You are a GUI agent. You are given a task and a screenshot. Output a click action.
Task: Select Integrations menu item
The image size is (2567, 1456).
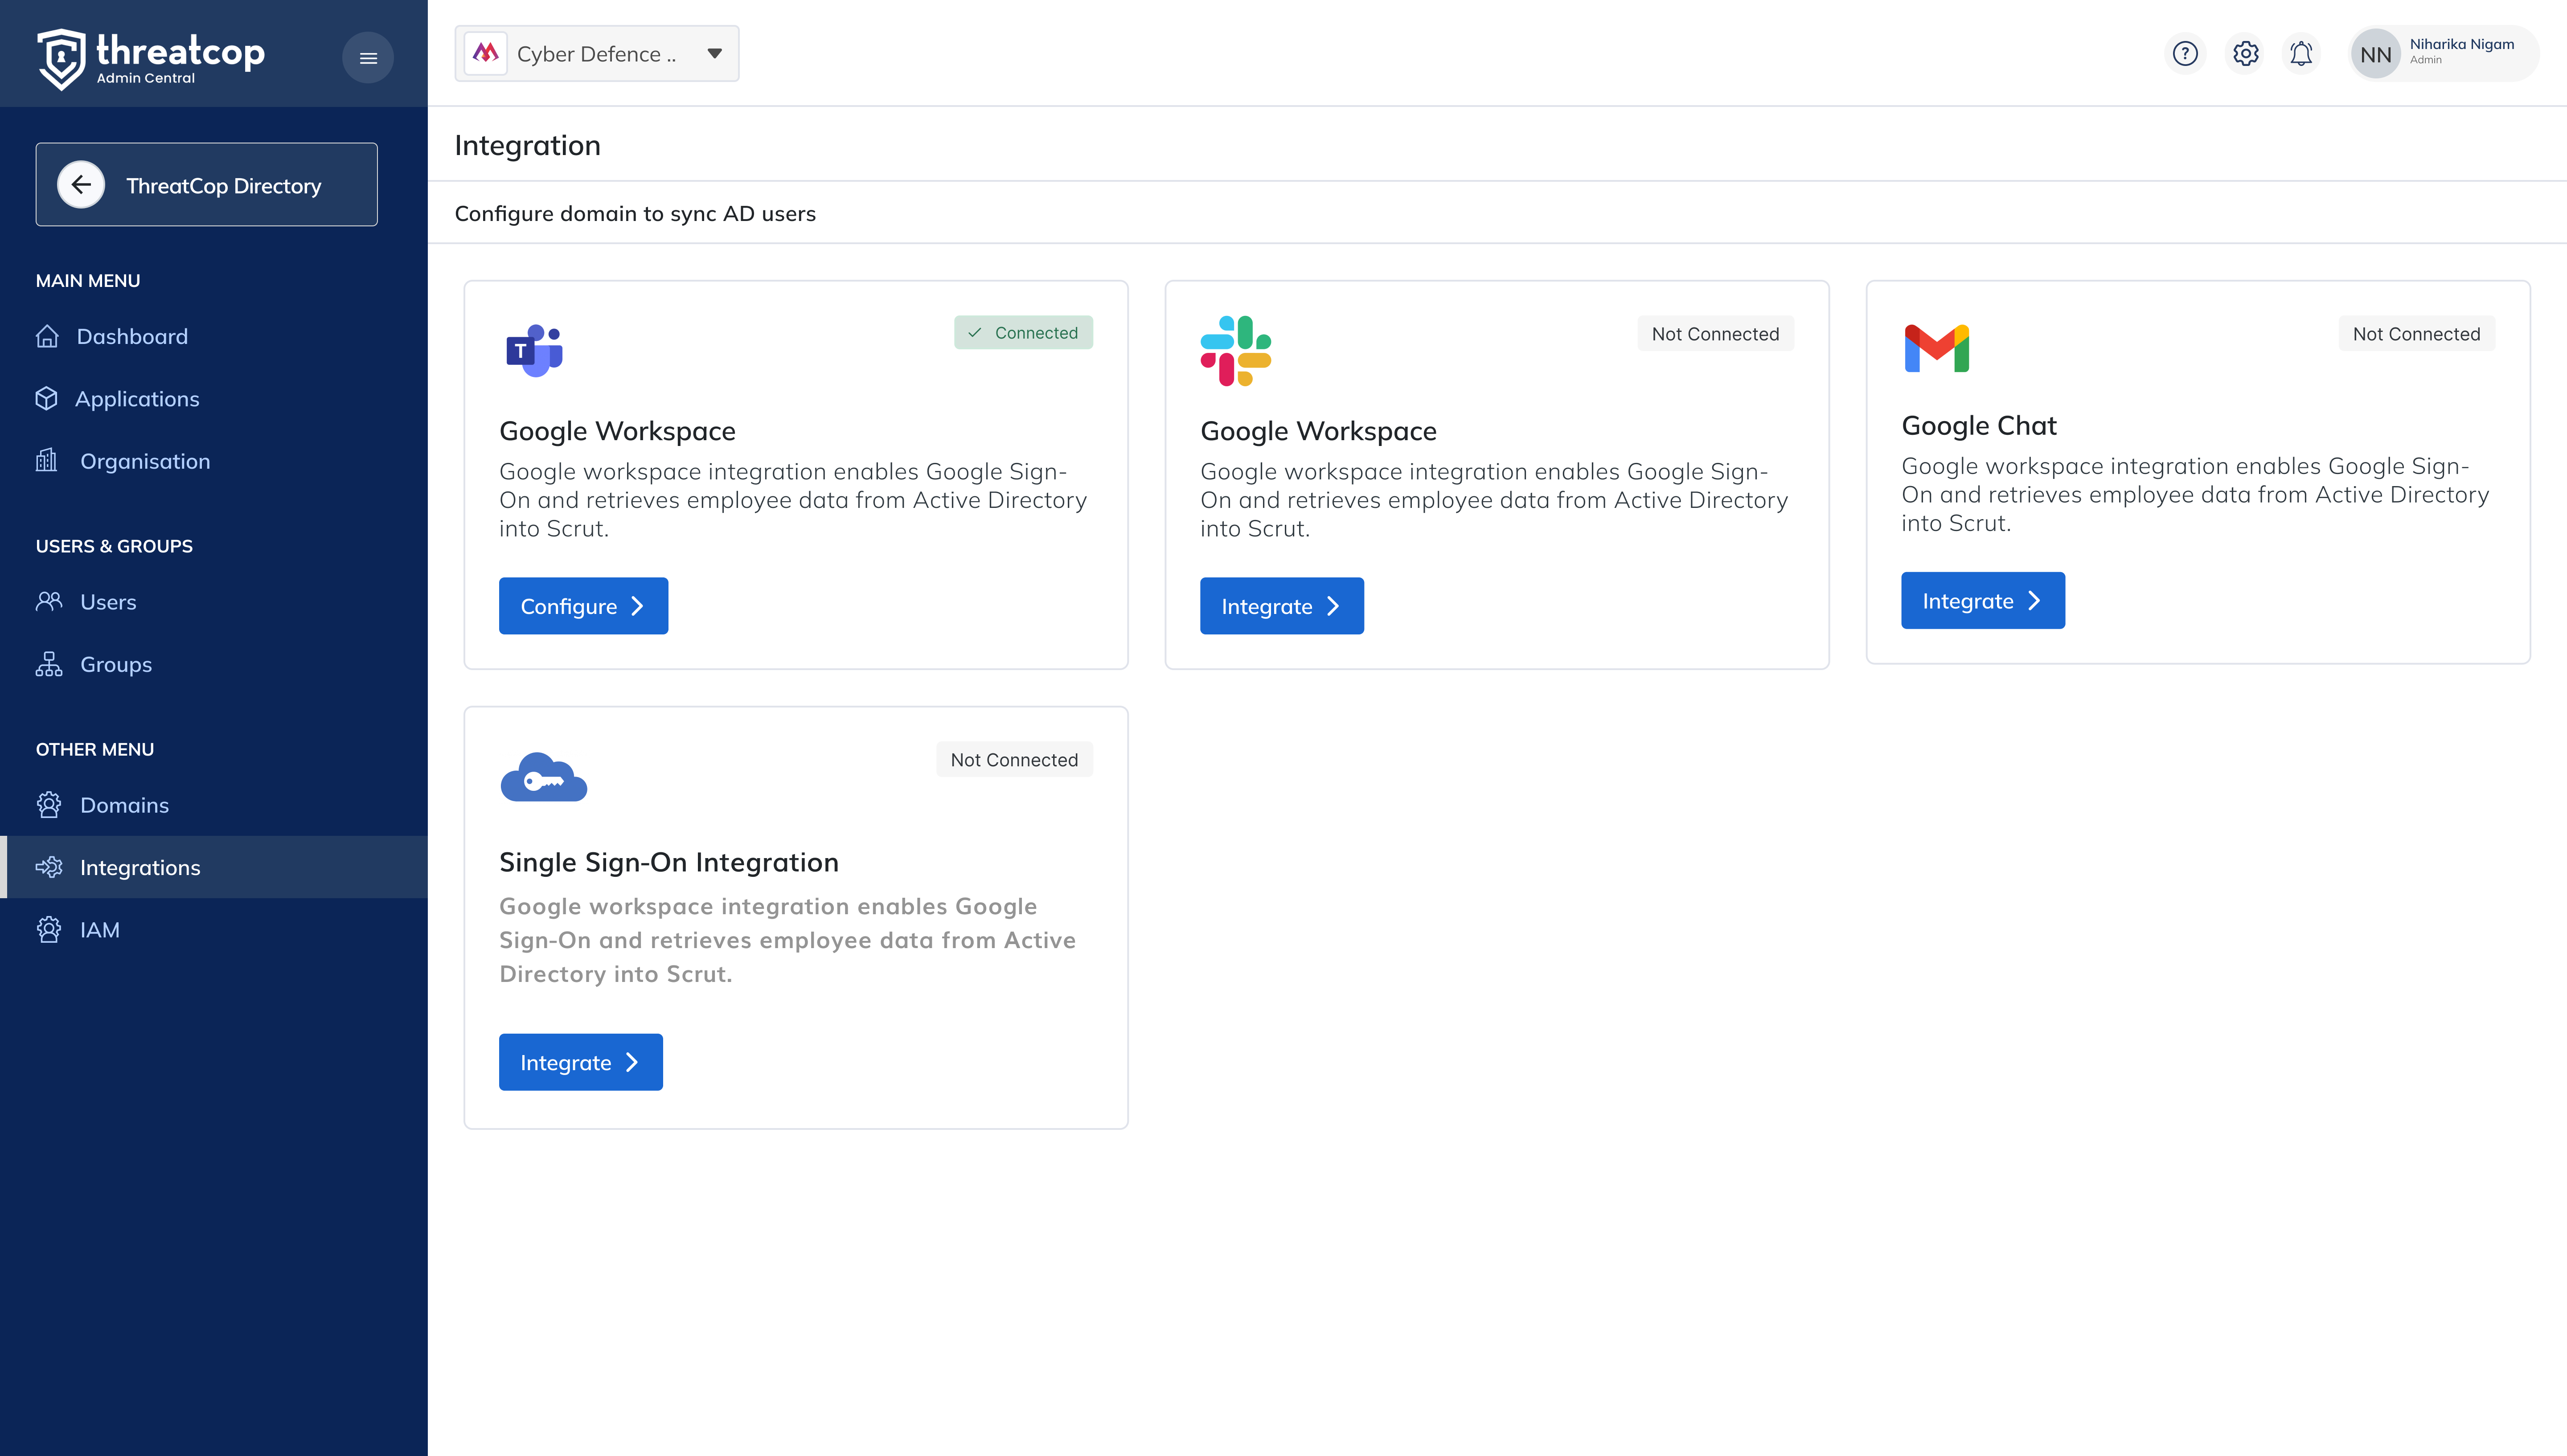[214, 867]
